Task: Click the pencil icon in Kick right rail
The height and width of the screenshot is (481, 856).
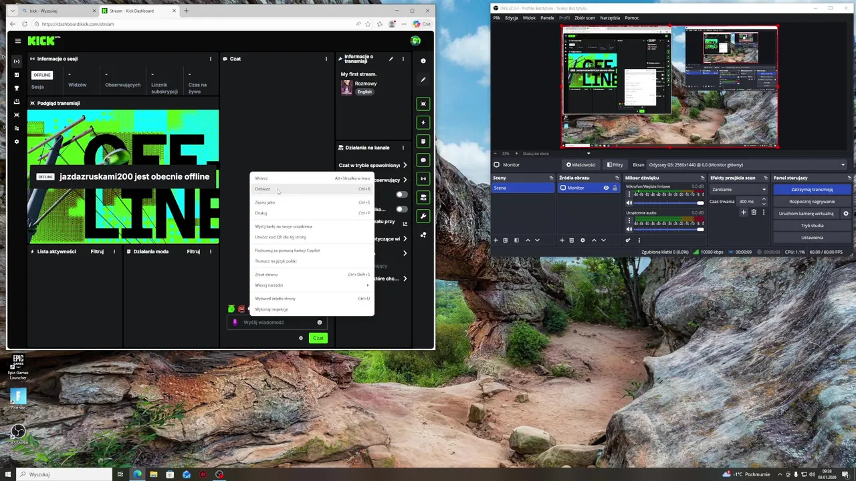Action: (423, 79)
